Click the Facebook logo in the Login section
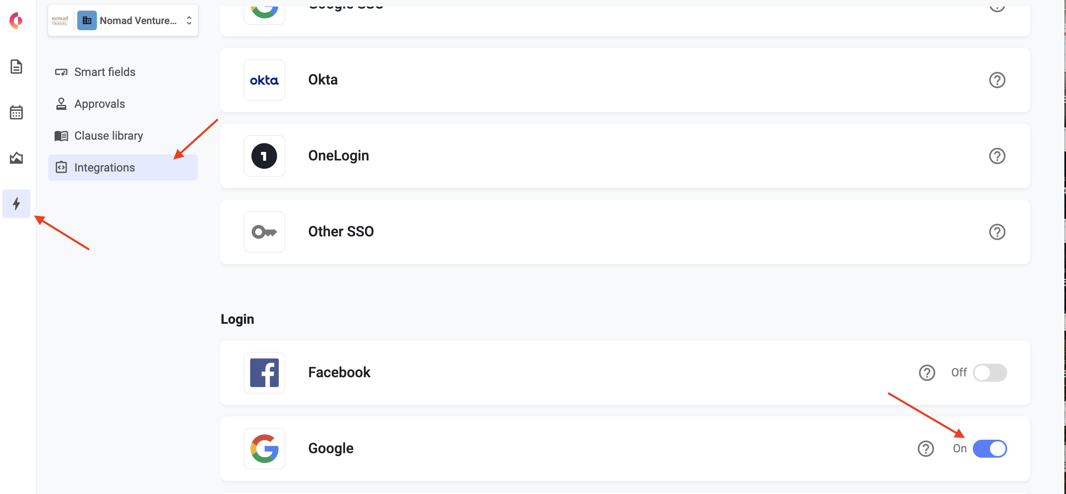 (264, 372)
